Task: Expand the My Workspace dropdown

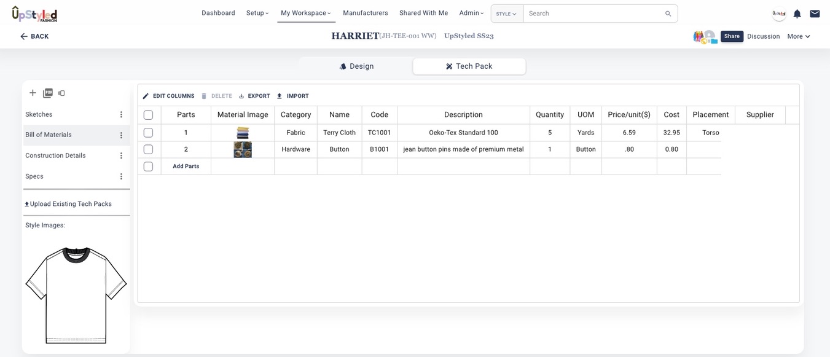Action: [305, 13]
